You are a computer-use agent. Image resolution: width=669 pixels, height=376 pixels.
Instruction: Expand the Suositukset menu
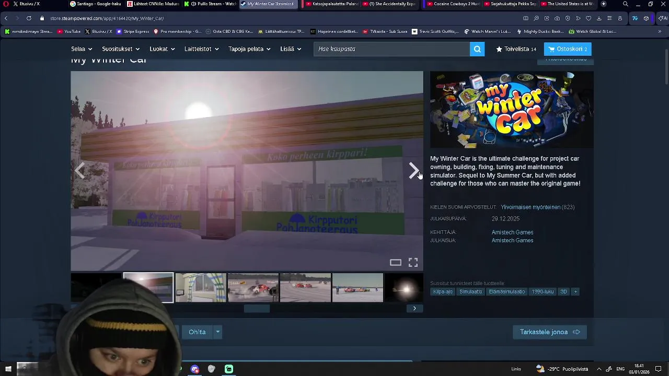point(121,49)
